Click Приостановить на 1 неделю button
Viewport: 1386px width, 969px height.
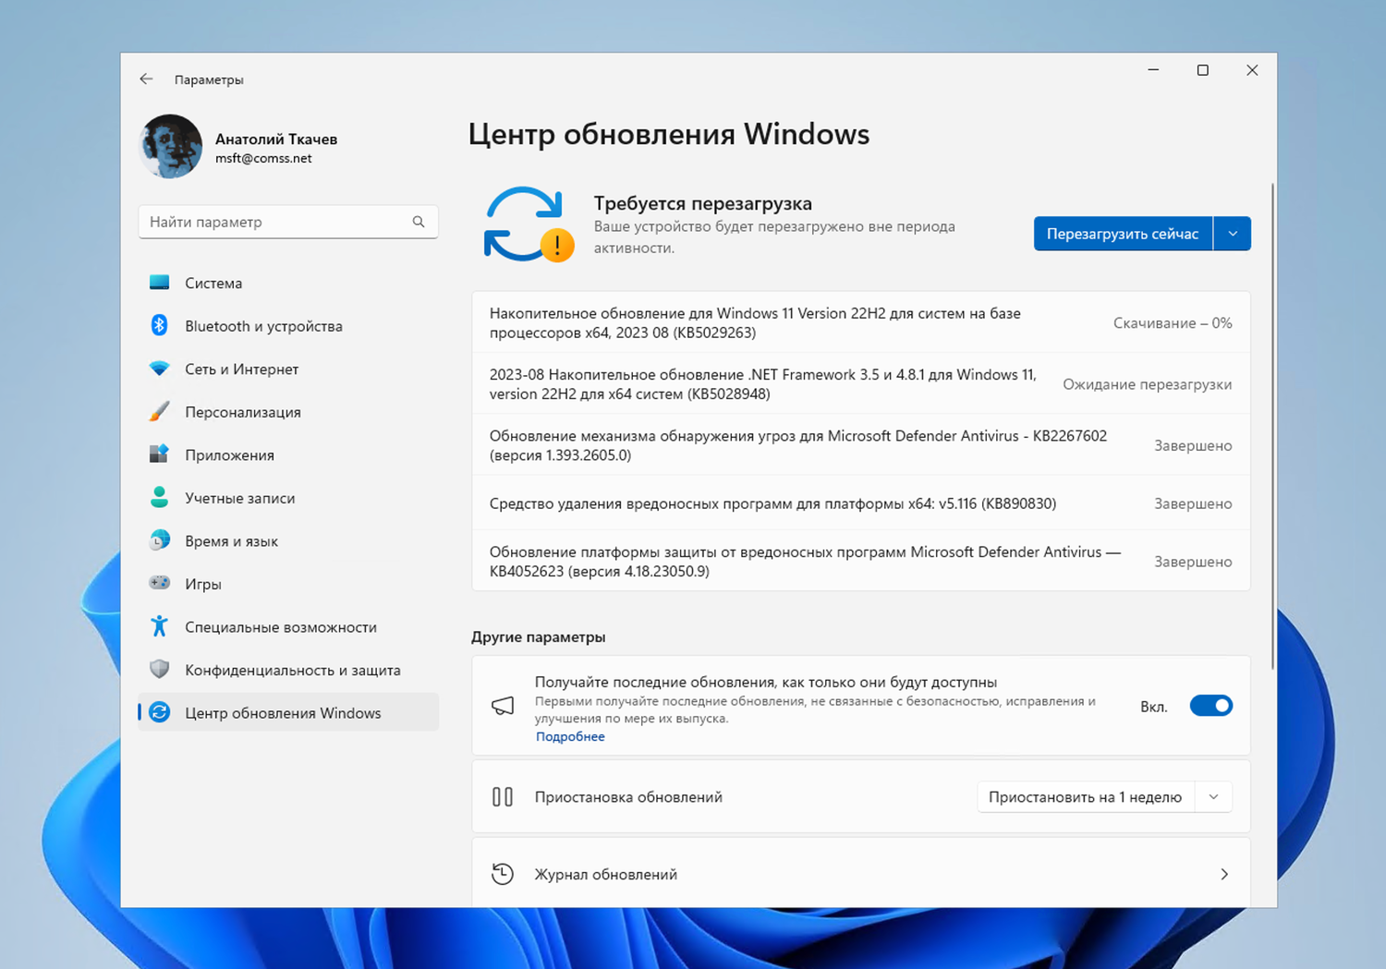point(1086,797)
